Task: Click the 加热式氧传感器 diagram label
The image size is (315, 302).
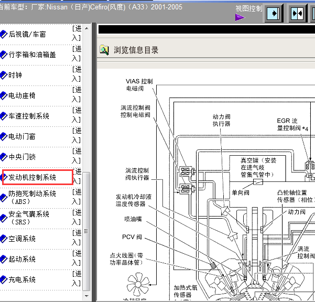Action: (x=185, y=292)
